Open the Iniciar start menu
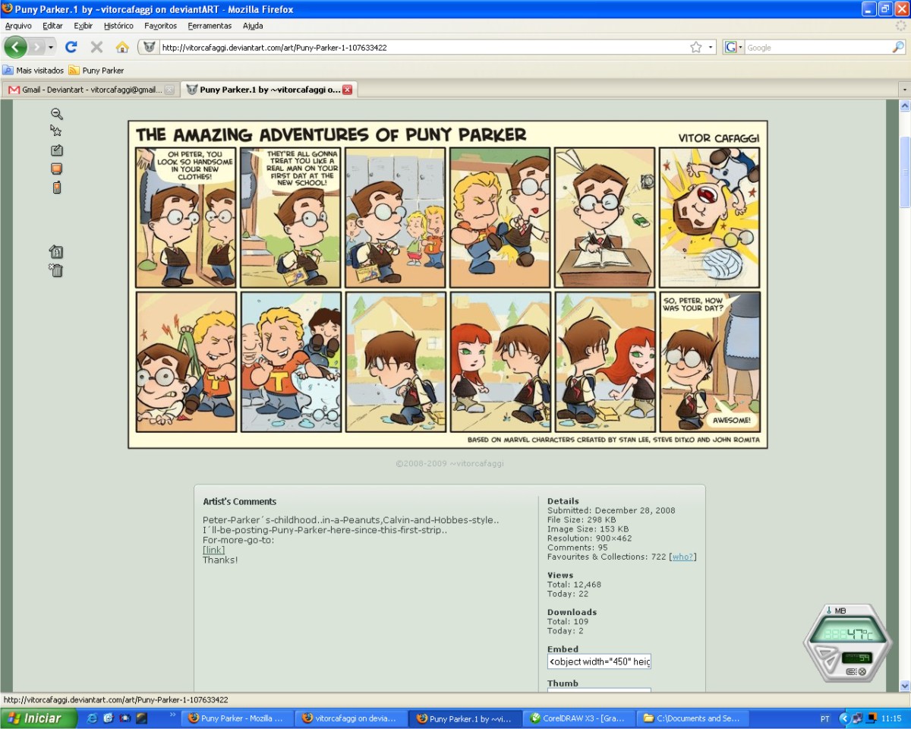Screen dimensions: 911x729 click(x=39, y=718)
